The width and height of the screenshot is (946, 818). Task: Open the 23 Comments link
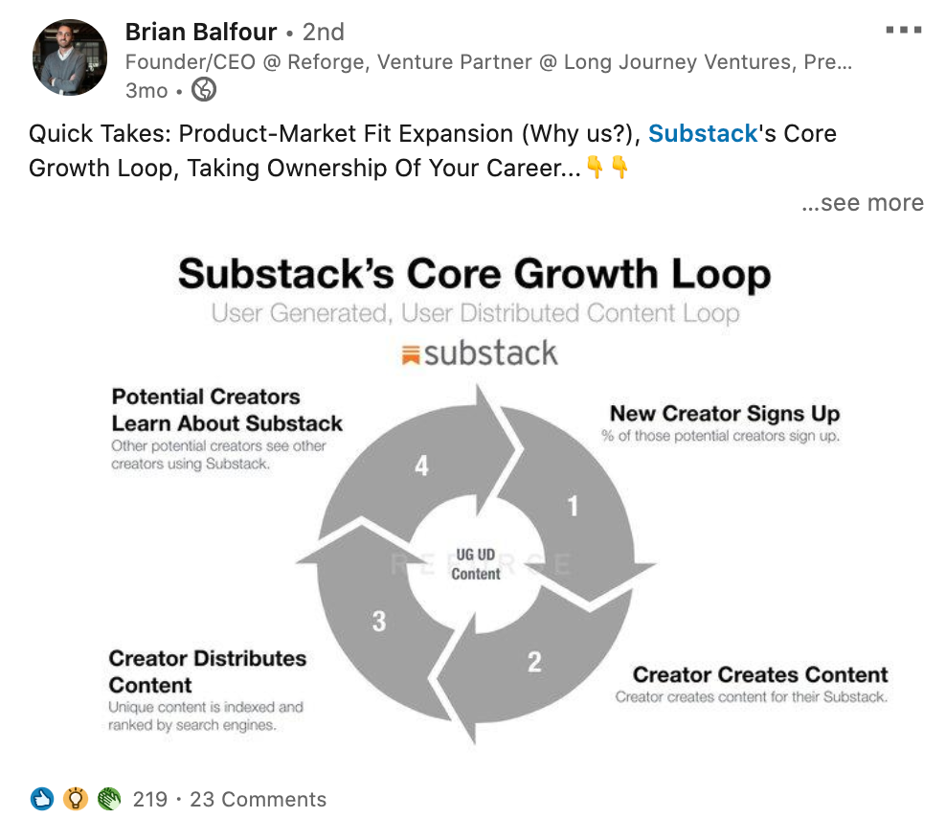[259, 799]
